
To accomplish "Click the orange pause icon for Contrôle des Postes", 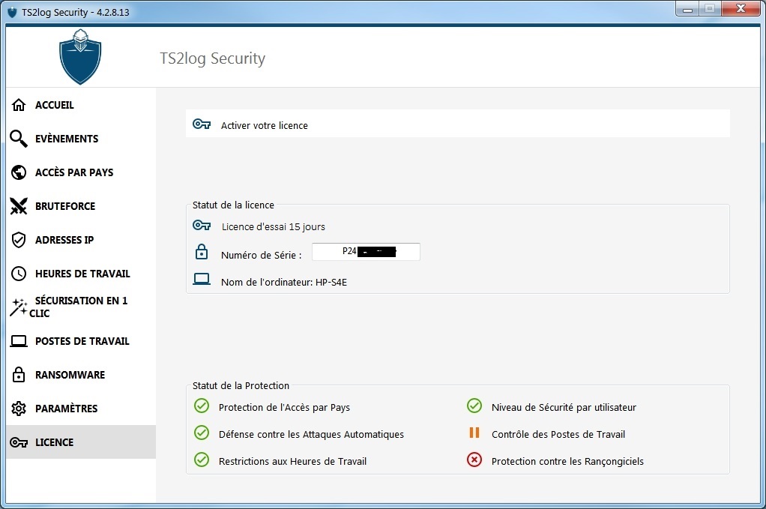I will (474, 433).
